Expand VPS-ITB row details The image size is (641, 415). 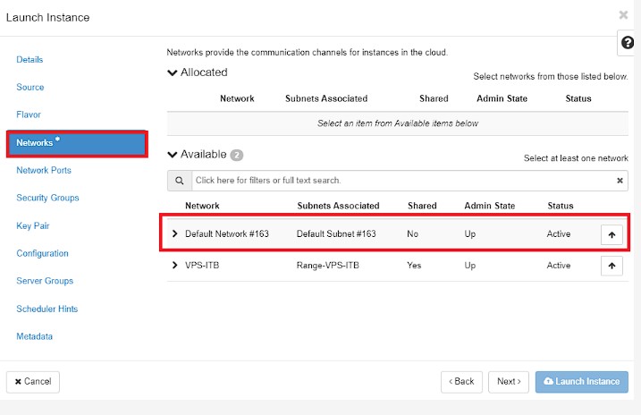pos(175,265)
